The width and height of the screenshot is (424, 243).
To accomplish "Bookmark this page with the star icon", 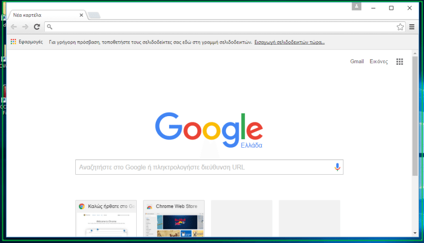I will click(x=400, y=26).
